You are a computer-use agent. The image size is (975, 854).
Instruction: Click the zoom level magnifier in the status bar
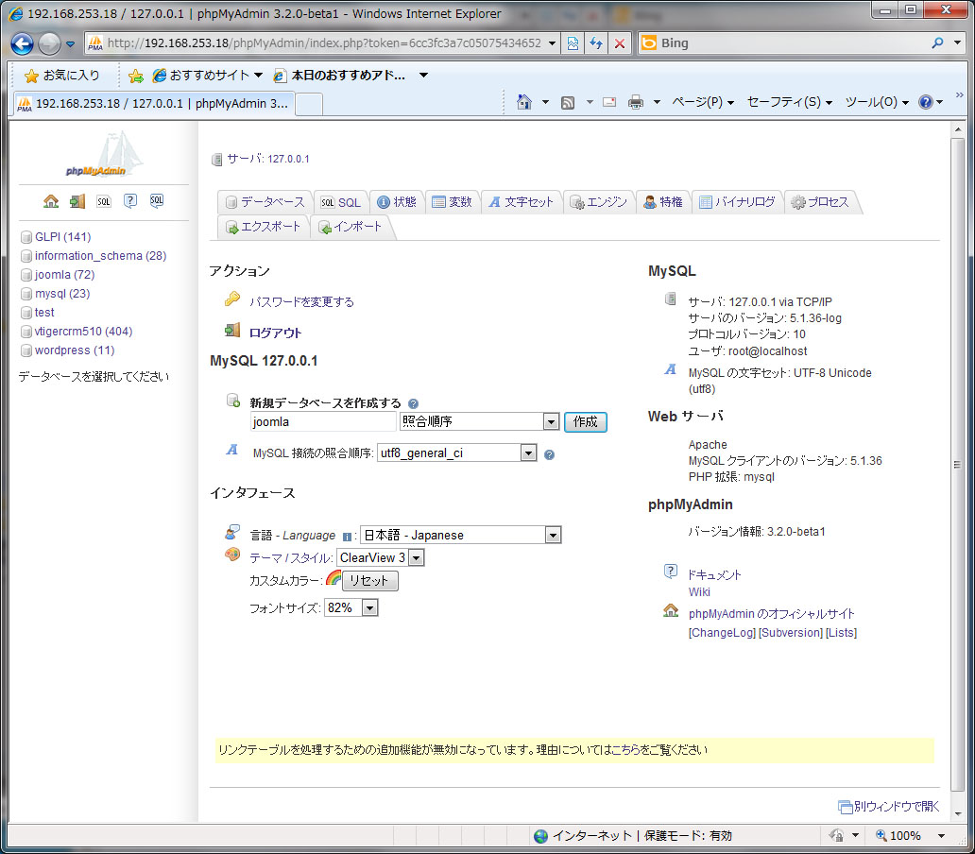click(881, 835)
